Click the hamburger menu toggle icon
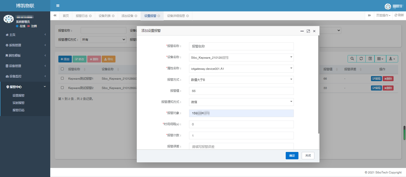Viewport: 406px width, 177px height. tap(58, 6)
